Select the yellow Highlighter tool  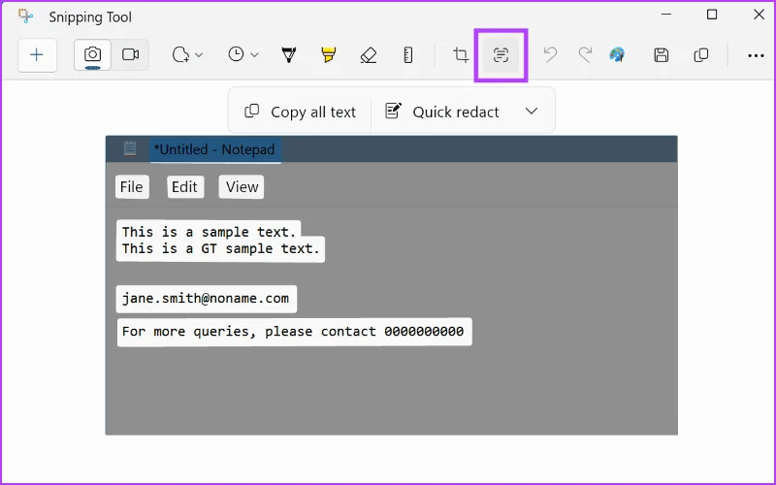328,55
